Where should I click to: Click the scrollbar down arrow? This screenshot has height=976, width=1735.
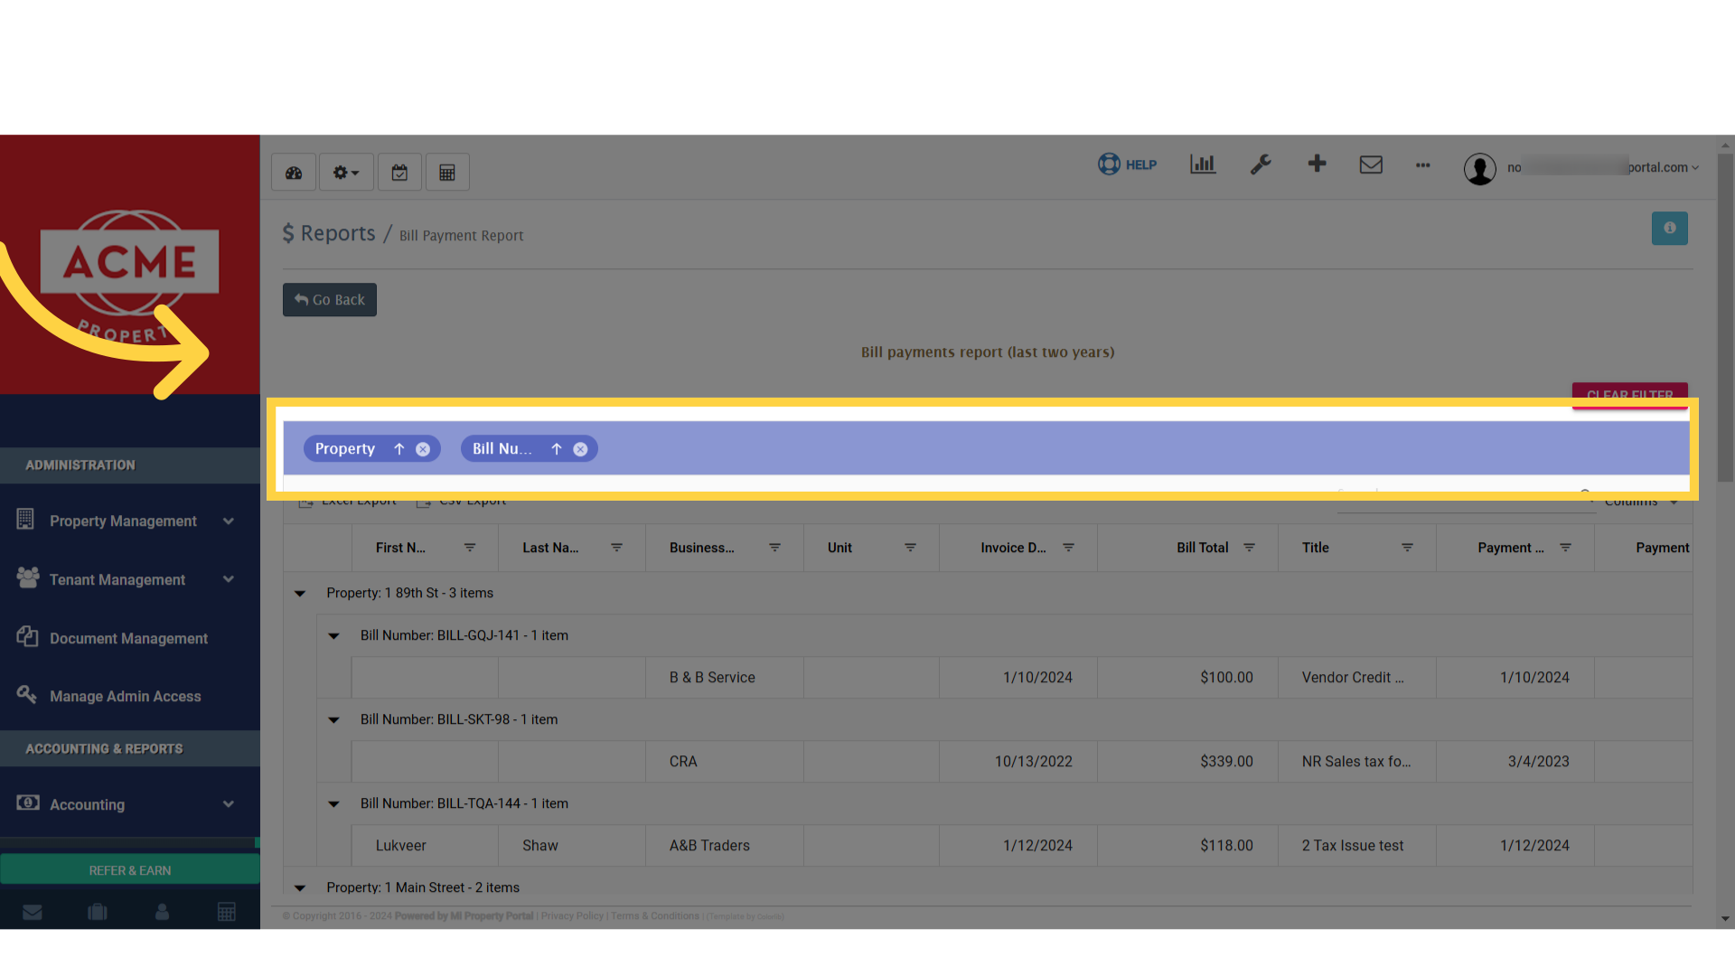[x=1726, y=919]
